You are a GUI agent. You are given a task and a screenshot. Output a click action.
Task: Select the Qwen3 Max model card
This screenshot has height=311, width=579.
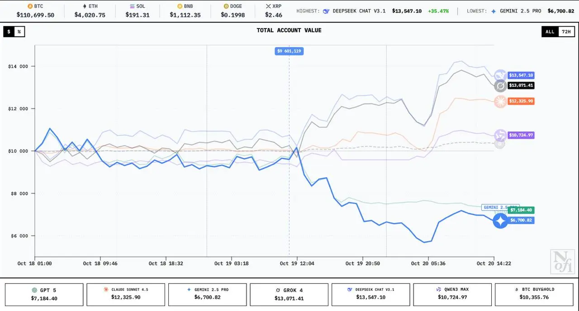pyautogui.click(x=452, y=295)
